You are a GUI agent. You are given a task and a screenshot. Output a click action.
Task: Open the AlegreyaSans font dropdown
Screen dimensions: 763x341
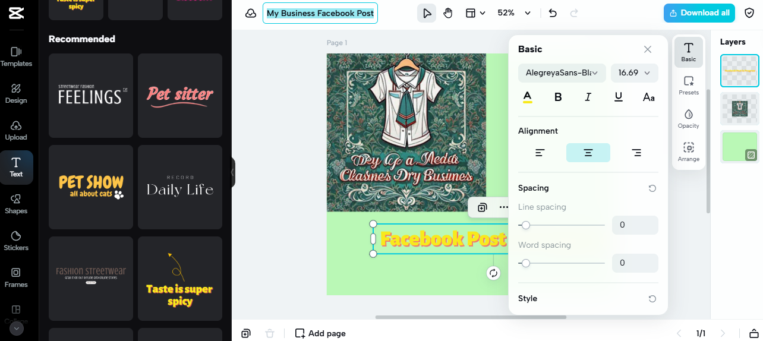click(562, 72)
